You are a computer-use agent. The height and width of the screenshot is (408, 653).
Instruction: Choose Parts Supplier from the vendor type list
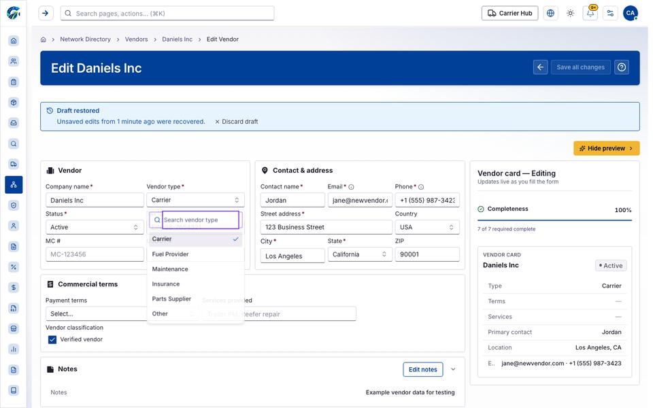click(195, 299)
